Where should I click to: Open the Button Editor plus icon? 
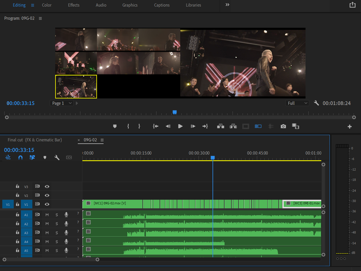[350, 126]
